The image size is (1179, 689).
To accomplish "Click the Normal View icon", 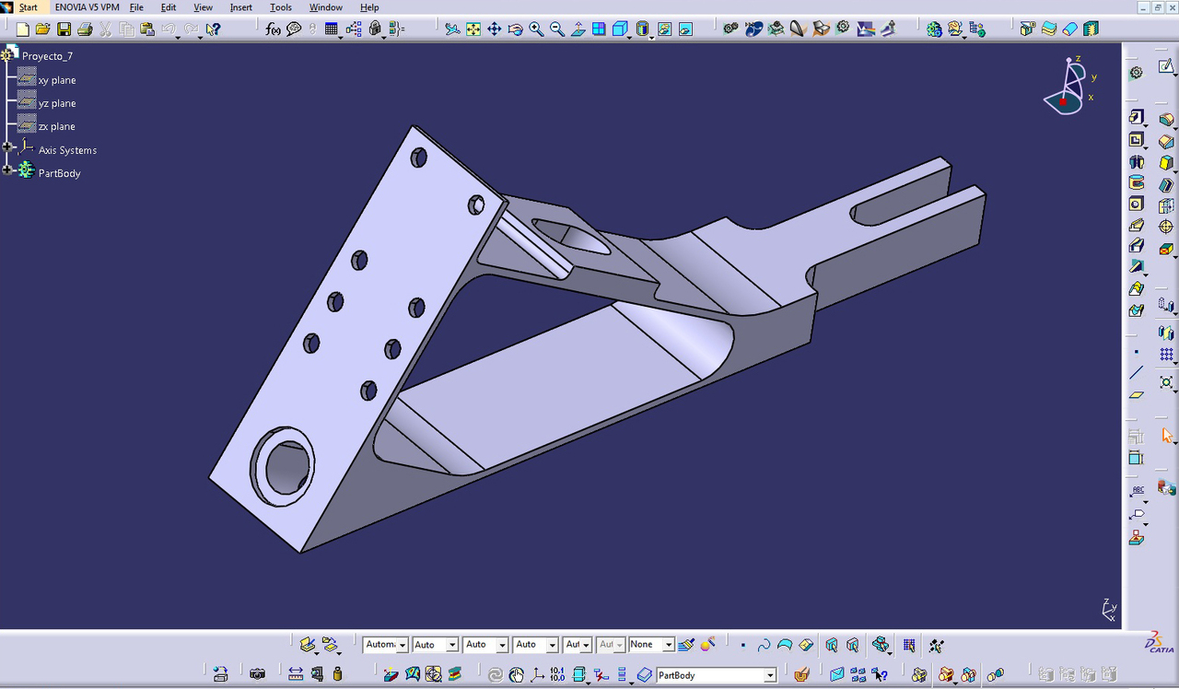I will (x=578, y=29).
